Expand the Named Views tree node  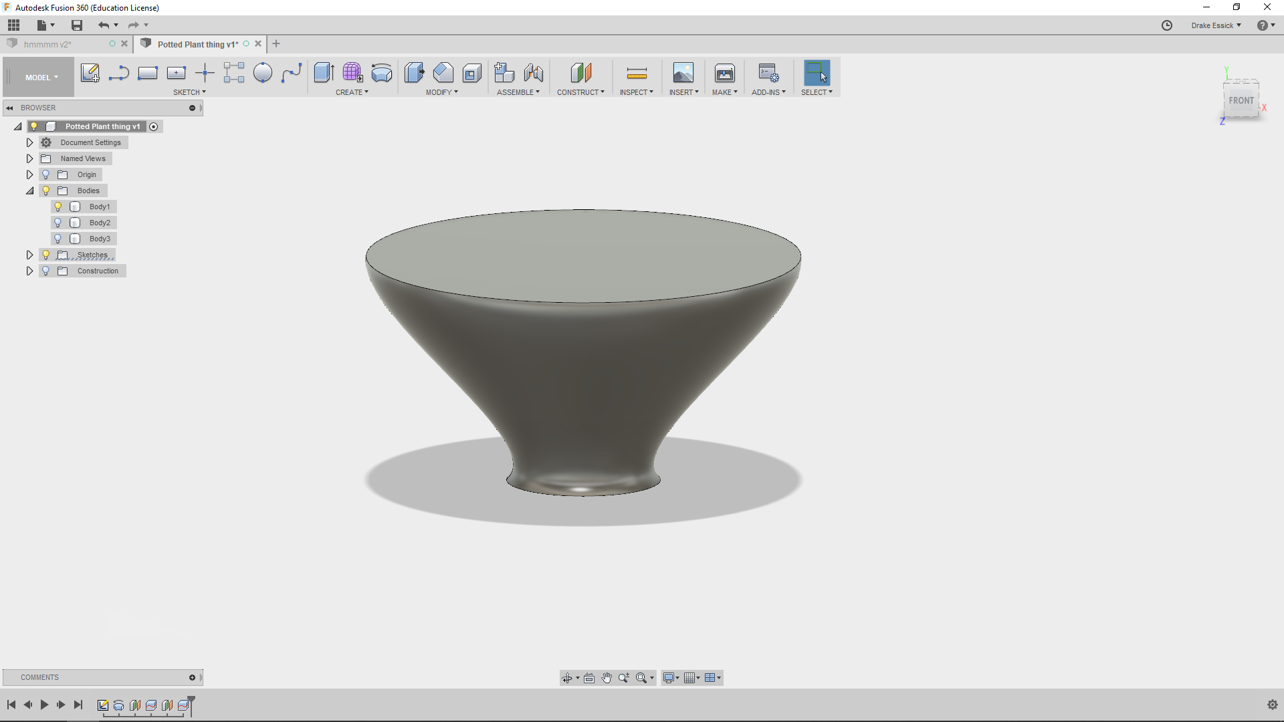pos(29,158)
